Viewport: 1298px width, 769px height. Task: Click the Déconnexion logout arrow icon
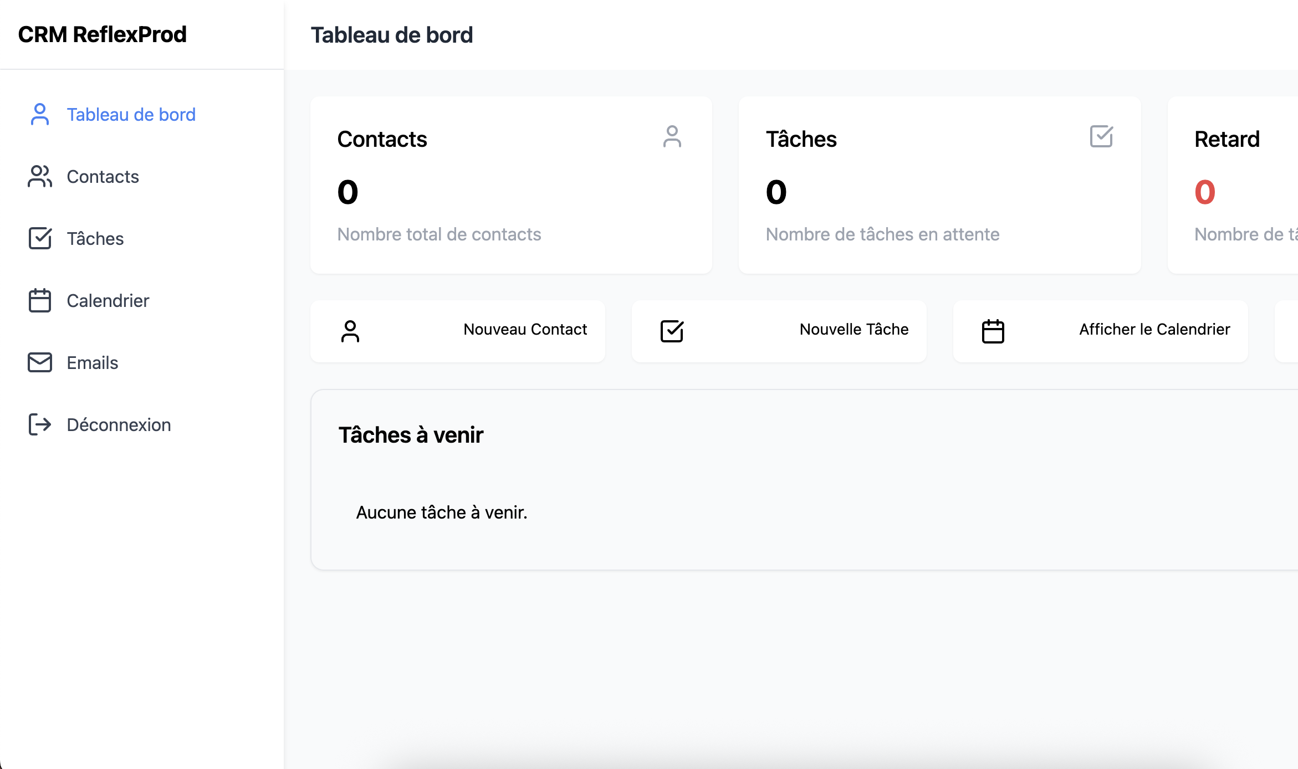pyautogui.click(x=40, y=424)
